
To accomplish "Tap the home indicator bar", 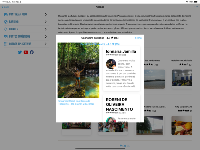I will point(100,148).
